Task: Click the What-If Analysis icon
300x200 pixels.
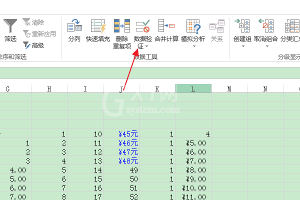Action: coord(193,26)
